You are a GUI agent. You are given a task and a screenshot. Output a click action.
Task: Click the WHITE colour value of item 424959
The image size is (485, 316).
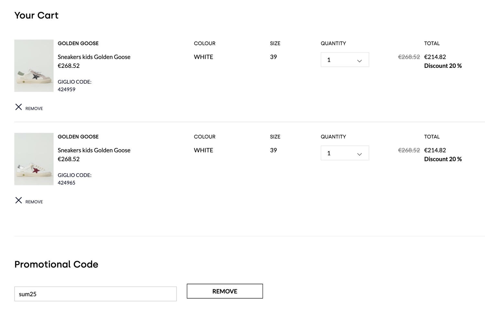[203, 57]
